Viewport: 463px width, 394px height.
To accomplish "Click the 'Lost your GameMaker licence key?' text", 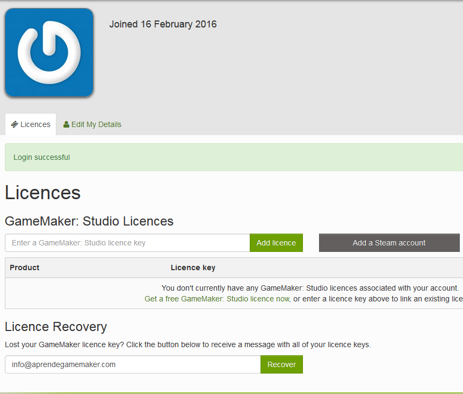I will point(188,344).
